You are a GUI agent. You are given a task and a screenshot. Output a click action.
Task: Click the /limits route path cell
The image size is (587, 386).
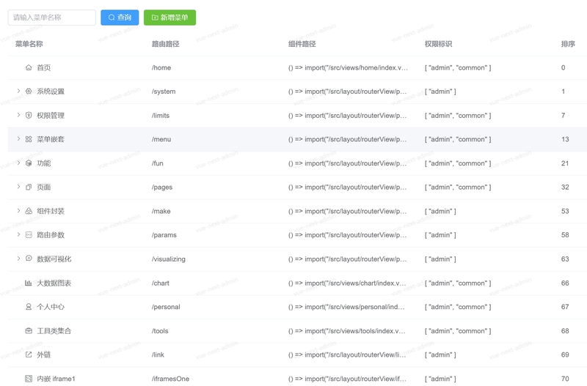pos(161,116)
